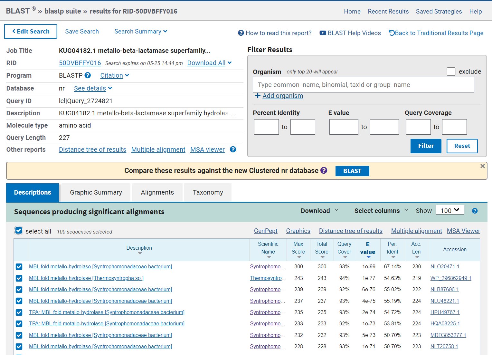The width and height of the screenshot is (492, 355).
Task: Open accession WP_296862949.1
Action: point(451,278)
